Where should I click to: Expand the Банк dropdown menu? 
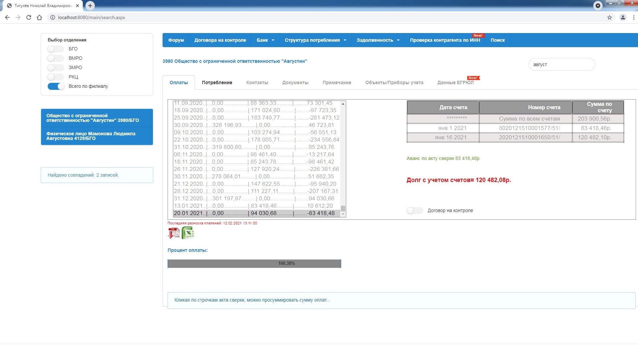click(265, 40)
